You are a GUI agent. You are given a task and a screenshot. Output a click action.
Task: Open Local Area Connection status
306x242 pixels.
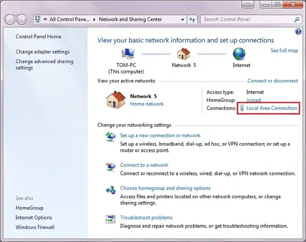[x=271, y=108]
